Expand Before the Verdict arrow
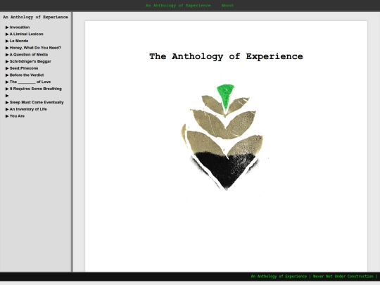Viewport: 380px width, 285px height. point(7,75)
